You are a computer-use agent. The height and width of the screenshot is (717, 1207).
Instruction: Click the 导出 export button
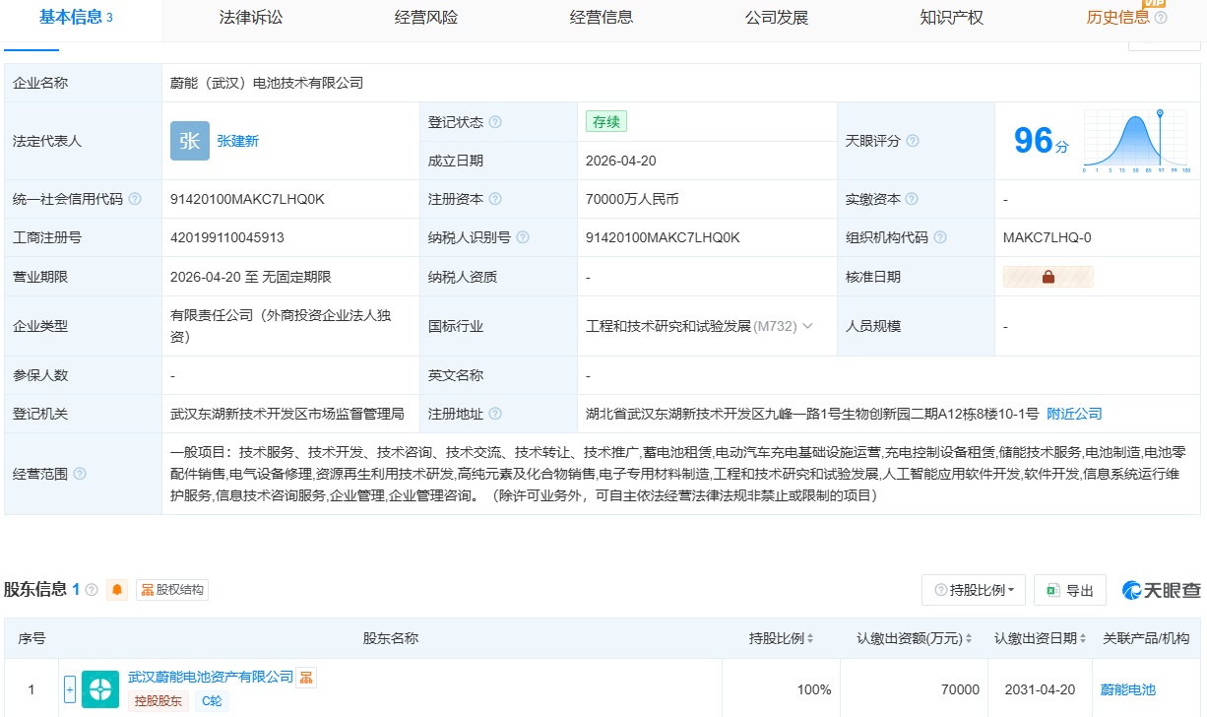coord(1070,590)
